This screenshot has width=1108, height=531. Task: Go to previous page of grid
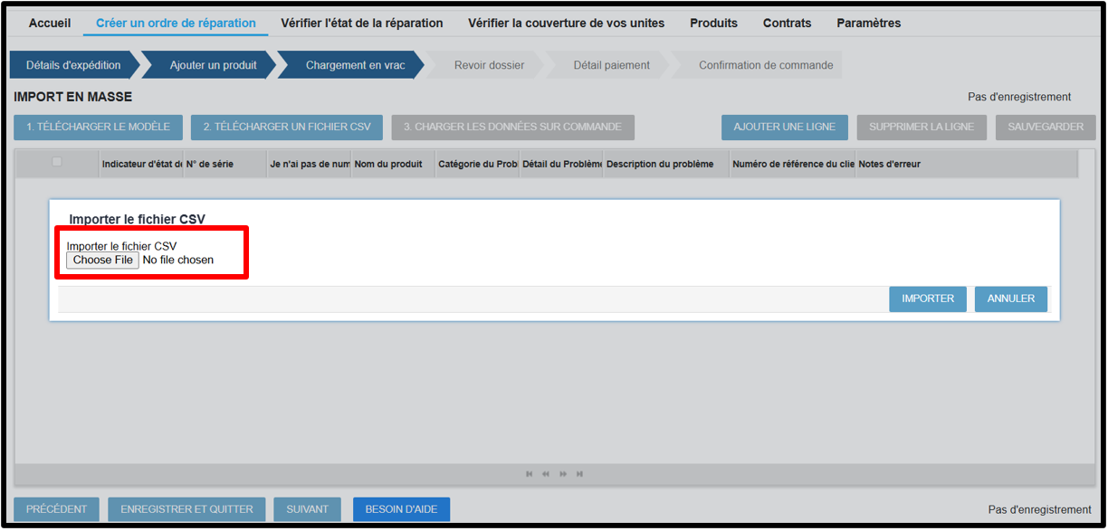[546, 474]
